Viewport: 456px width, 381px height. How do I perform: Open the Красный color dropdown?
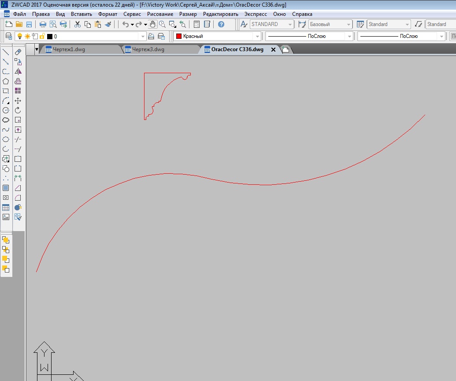(257, 37)
